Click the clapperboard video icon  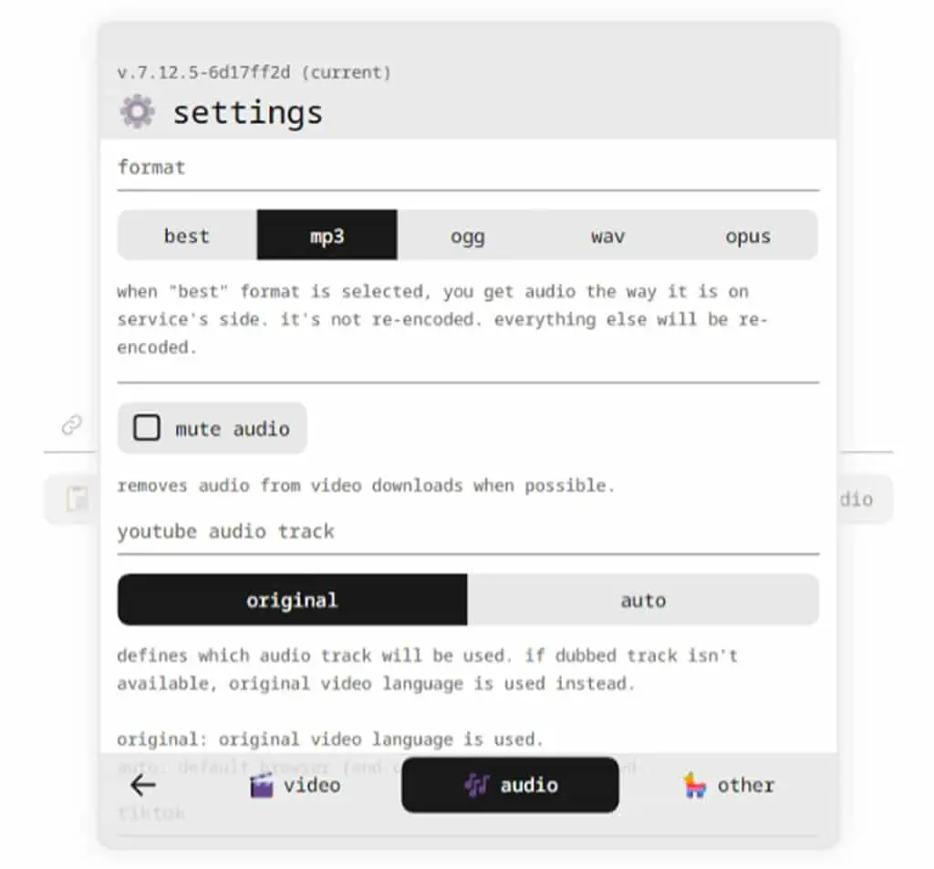[x=262, y=785]
